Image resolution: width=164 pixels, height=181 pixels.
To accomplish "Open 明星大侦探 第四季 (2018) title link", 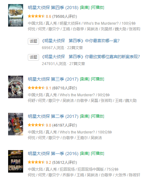I will pyautogui.click(x=53, y=8).
